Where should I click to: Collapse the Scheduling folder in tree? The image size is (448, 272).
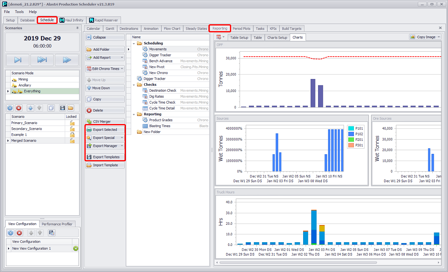tap(134, 43)
